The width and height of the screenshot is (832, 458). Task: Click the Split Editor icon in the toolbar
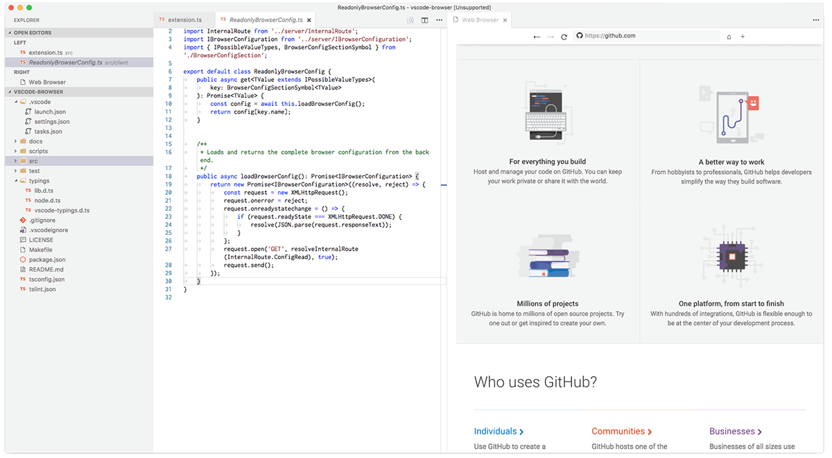coord(424,21)
